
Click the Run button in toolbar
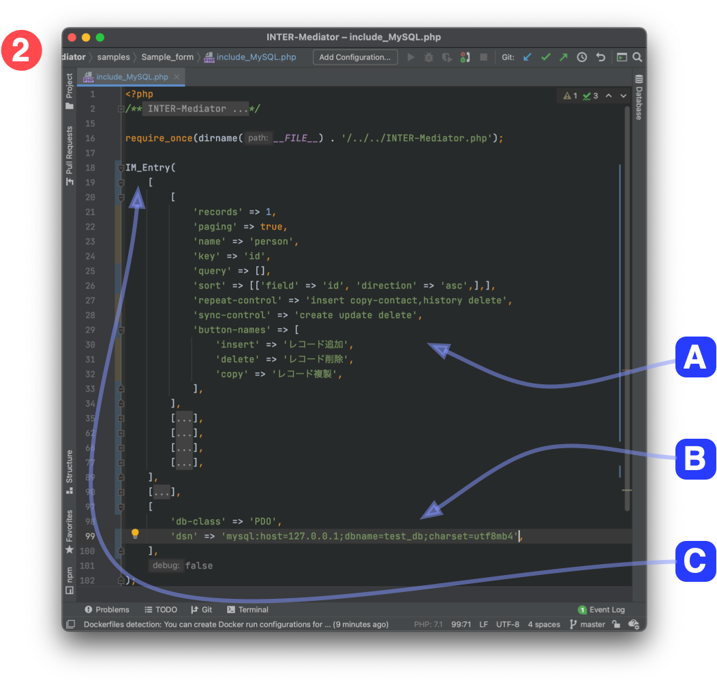tap(410, 57)
